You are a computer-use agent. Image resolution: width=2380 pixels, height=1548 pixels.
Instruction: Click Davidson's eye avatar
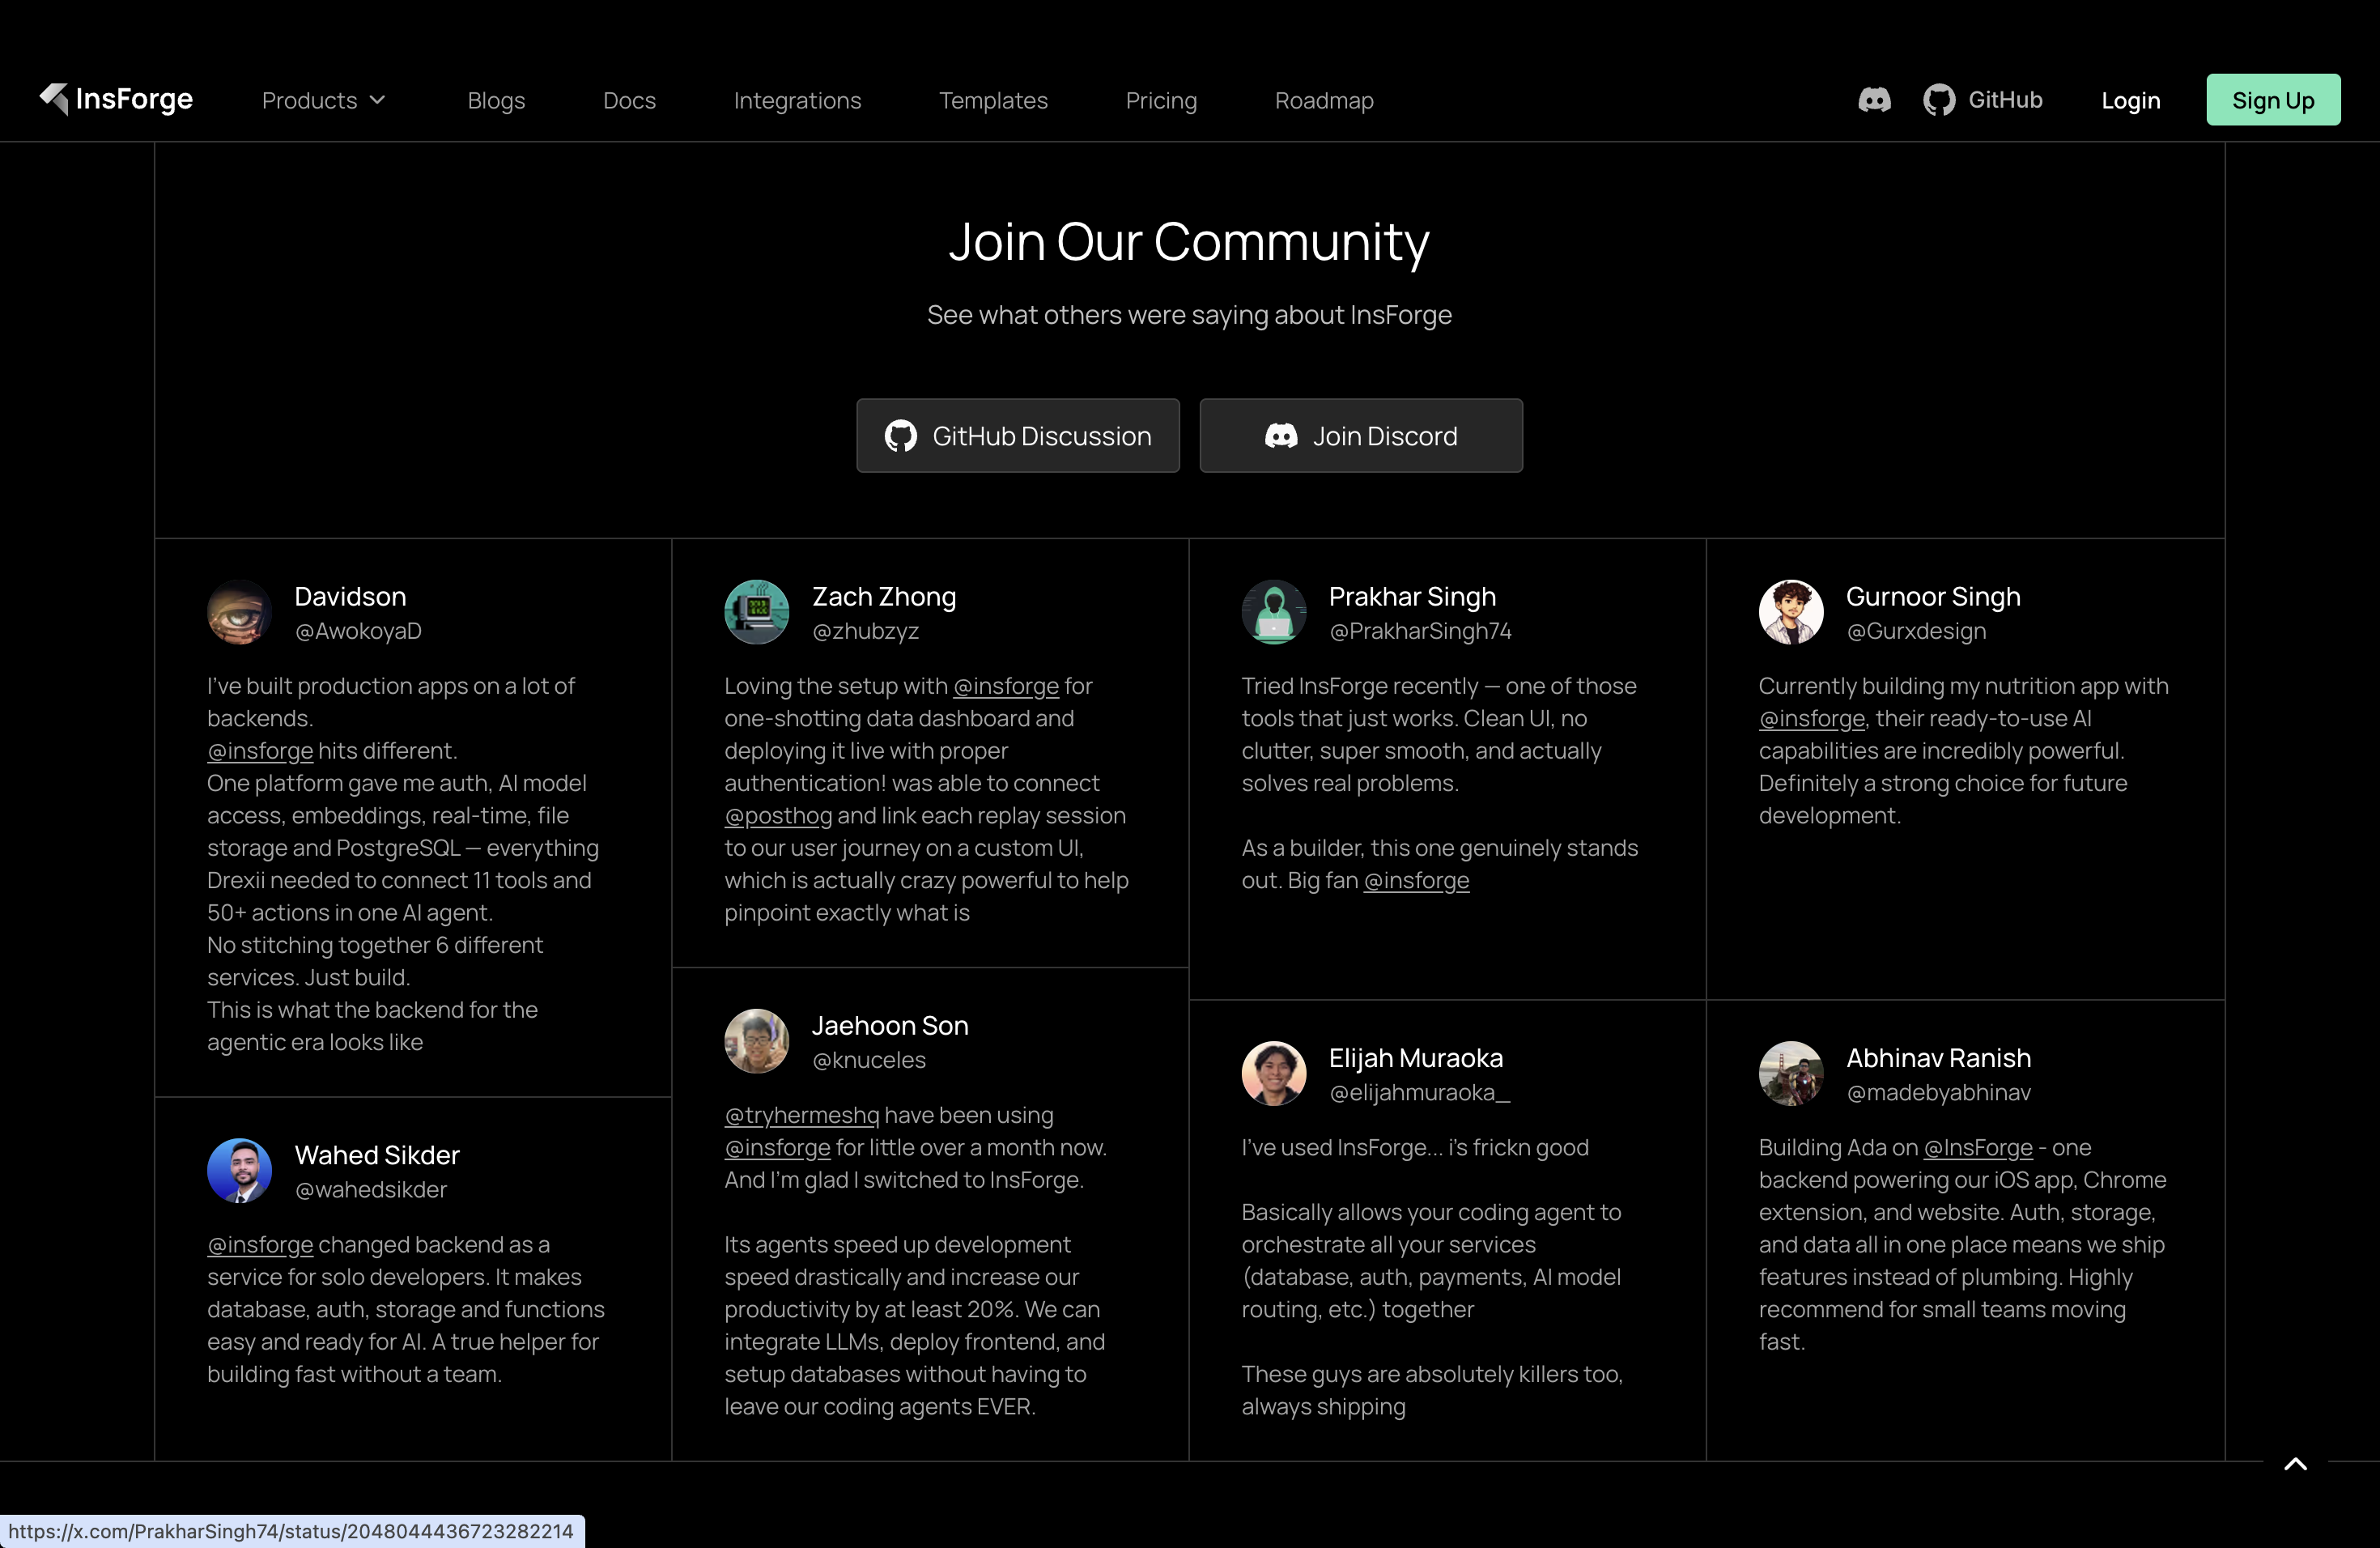(x=239, y=612)
